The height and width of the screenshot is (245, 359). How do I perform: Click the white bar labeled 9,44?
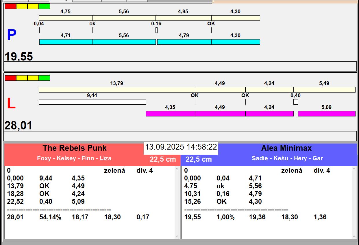pyautogui.click(x=92, y=102)
